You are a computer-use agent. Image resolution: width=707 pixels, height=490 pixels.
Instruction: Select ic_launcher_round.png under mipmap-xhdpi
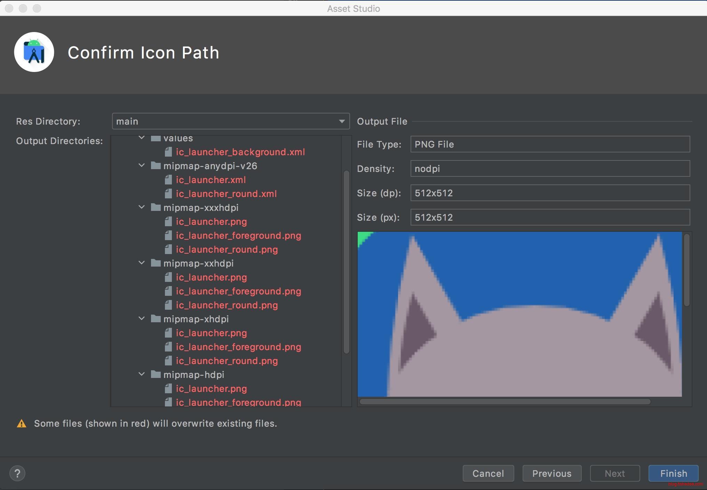click(x=227, y=361)
